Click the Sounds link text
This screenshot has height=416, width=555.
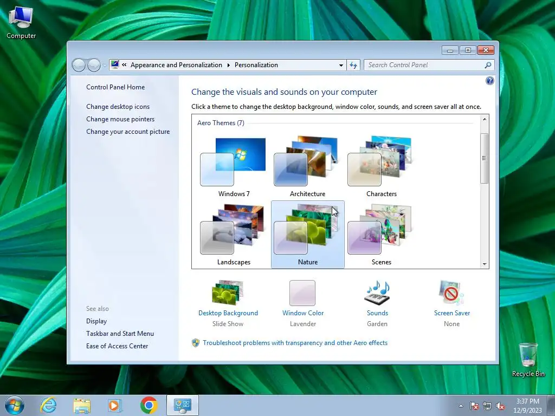click(377, 313)
